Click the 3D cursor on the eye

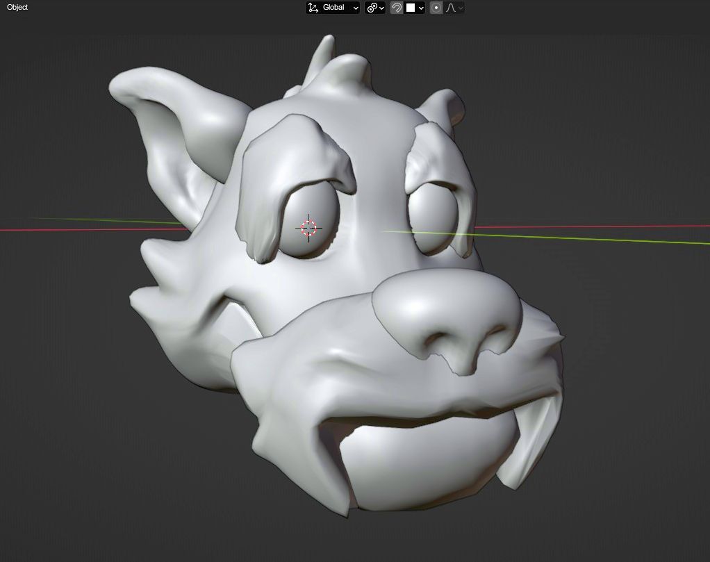click(x=308, y=228)
